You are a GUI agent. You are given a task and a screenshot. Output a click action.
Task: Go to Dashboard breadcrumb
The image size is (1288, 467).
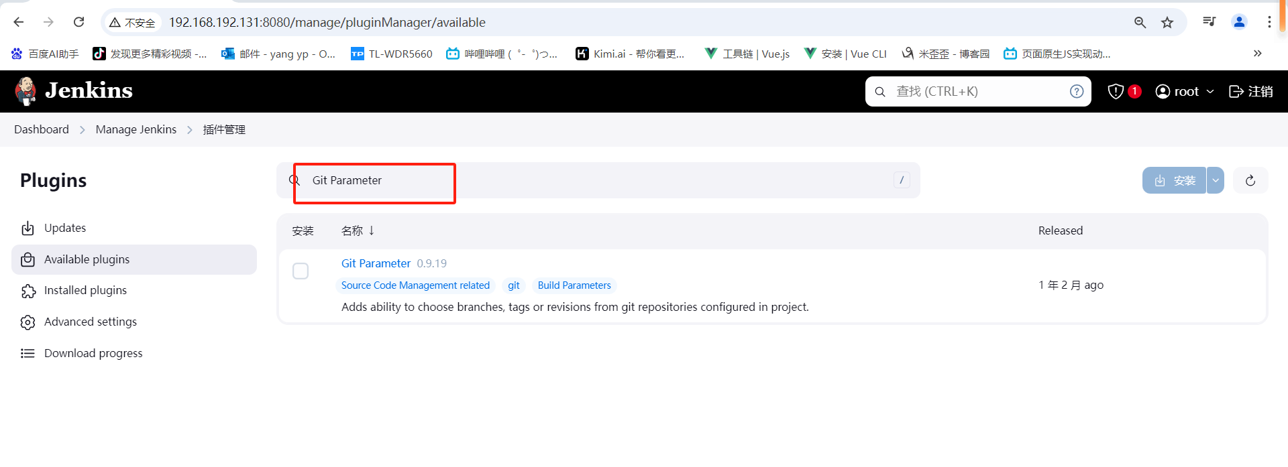tap(42, 129)
